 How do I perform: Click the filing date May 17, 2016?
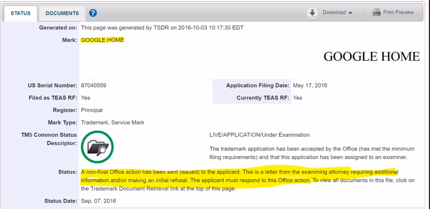310,86
